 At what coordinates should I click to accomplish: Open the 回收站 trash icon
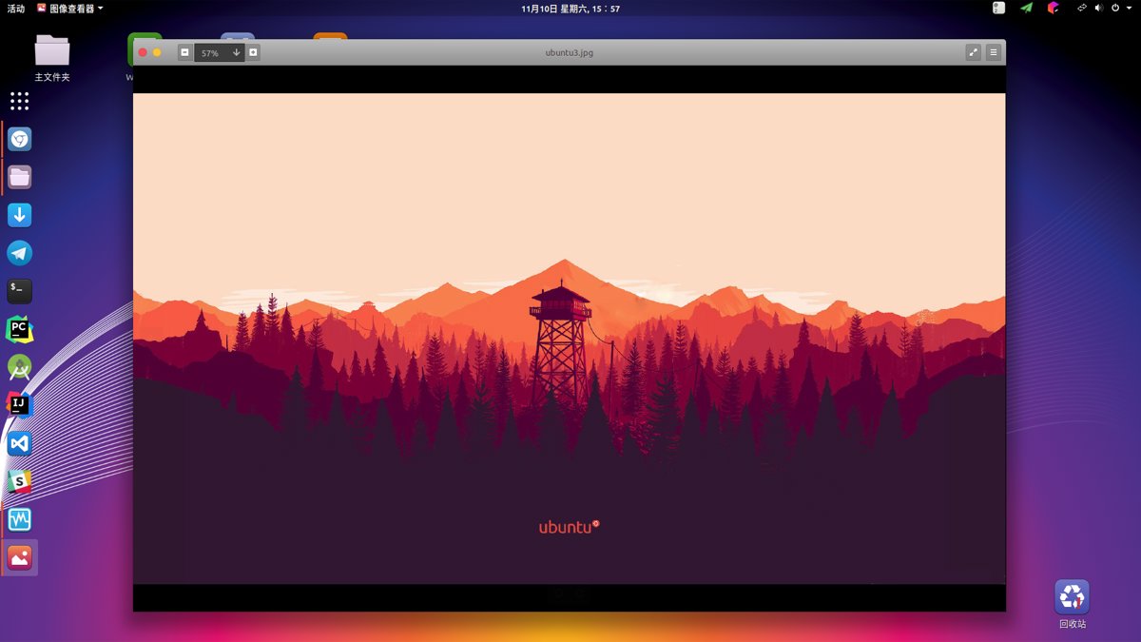pos(1072,604)
